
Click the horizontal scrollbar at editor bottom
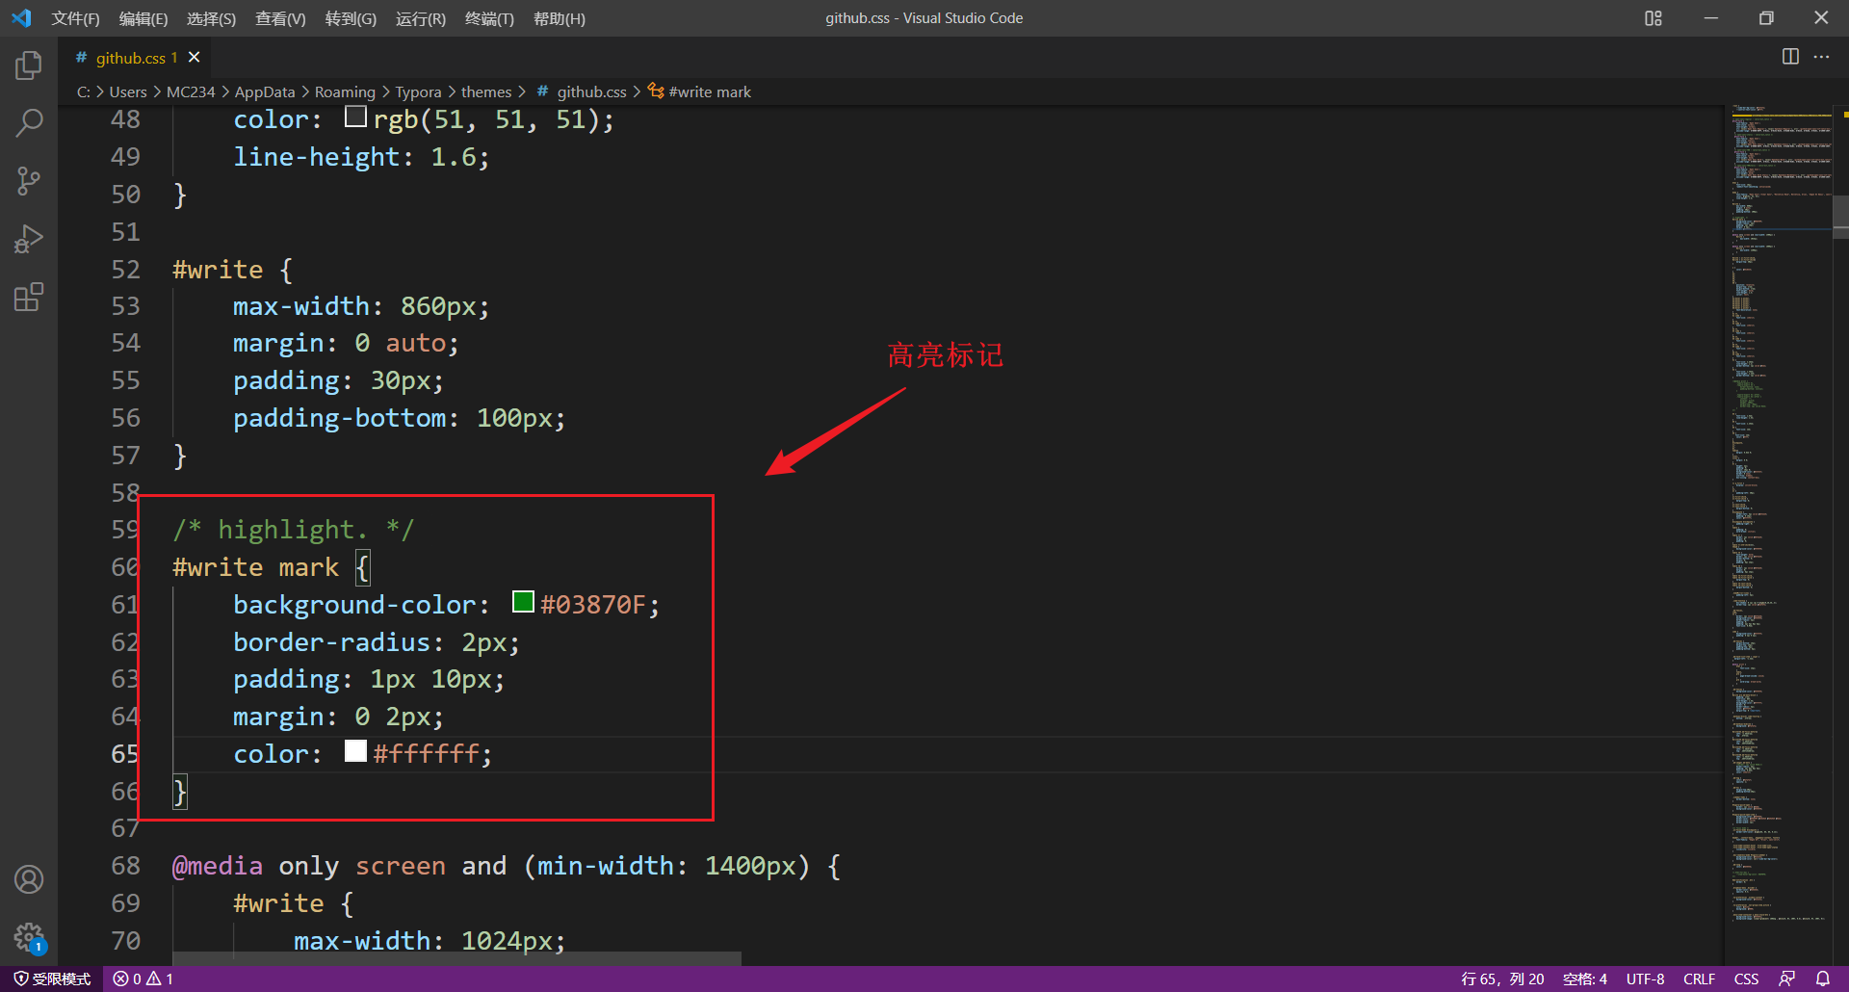(456, 958)
